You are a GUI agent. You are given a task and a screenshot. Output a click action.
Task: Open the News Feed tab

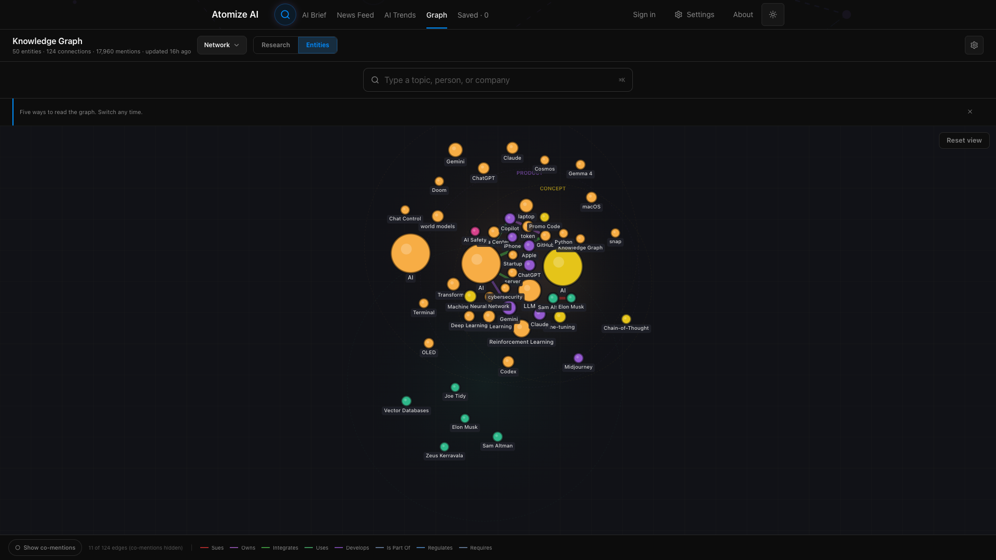pos(355,15)
